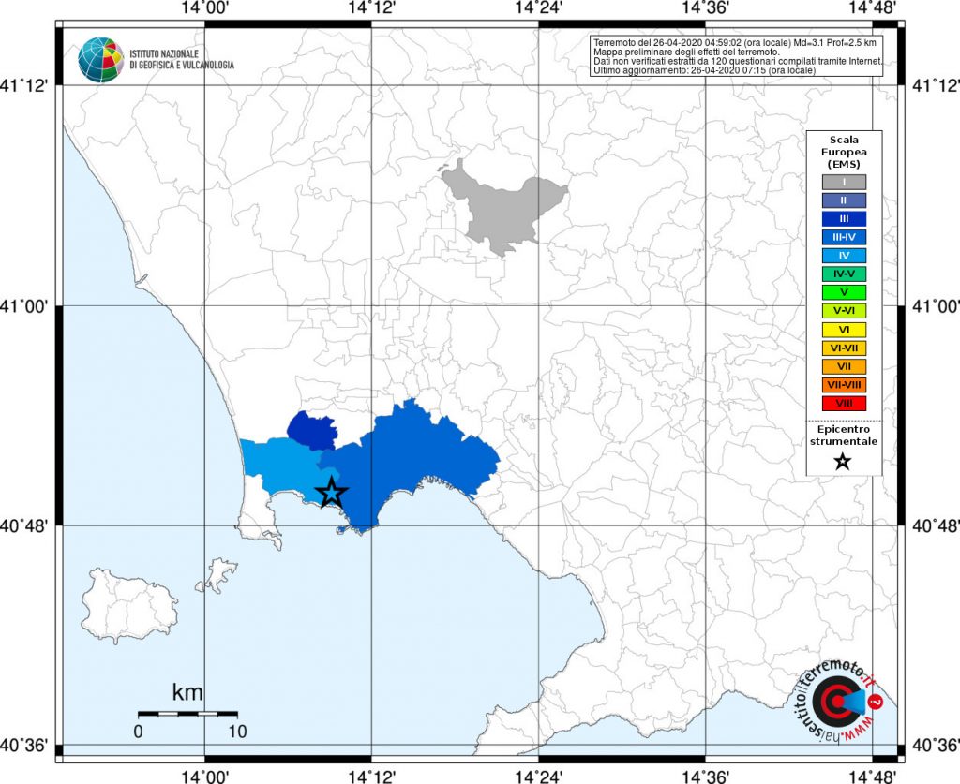This screenshot has width=960, height=784.
Task: Click the left 41°00' latitude label
Action: (23, 305)
